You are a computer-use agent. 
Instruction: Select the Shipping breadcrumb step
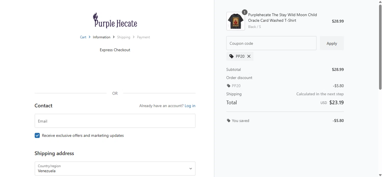coord(124,37)
